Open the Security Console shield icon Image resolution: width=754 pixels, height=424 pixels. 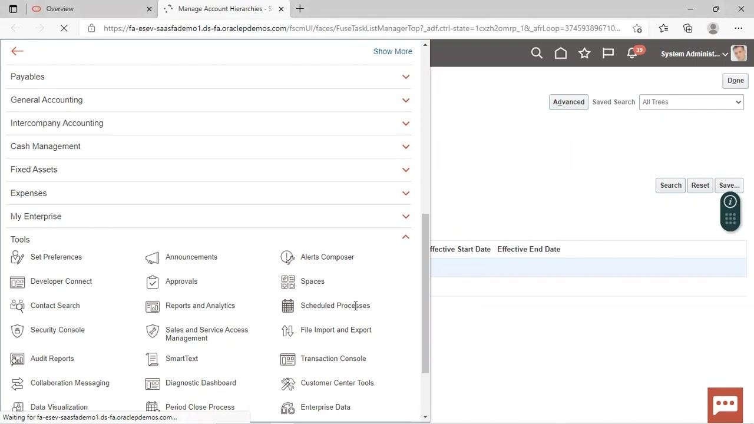coord(18,330)
